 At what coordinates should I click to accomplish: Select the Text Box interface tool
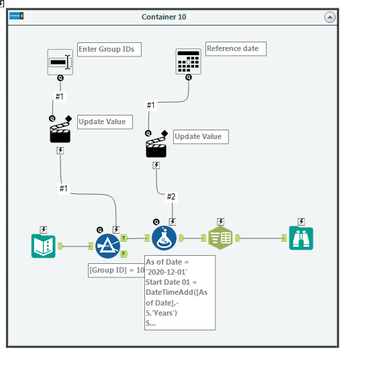coord(60,62)
